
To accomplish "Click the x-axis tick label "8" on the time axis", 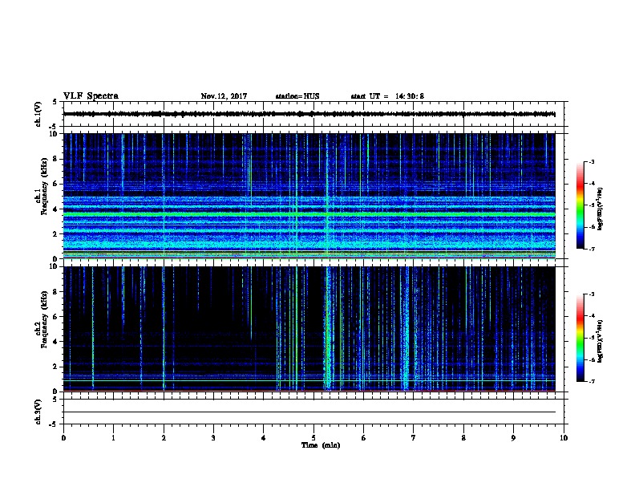I will point(463,437).
